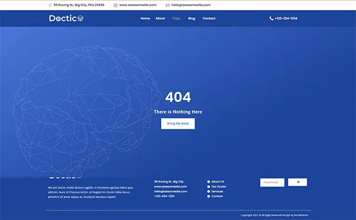This screenshot has height=220, width=356.
Task: Click the envelope icon beside email address
Action: pyautogui.click(x=167, y=5)
